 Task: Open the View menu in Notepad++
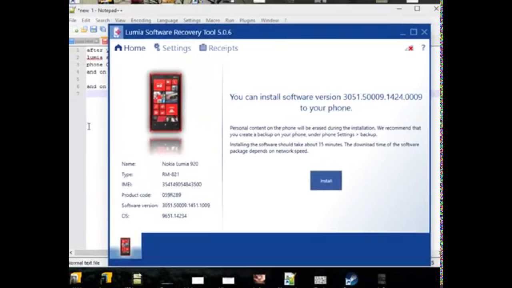[x=120, y=20]
